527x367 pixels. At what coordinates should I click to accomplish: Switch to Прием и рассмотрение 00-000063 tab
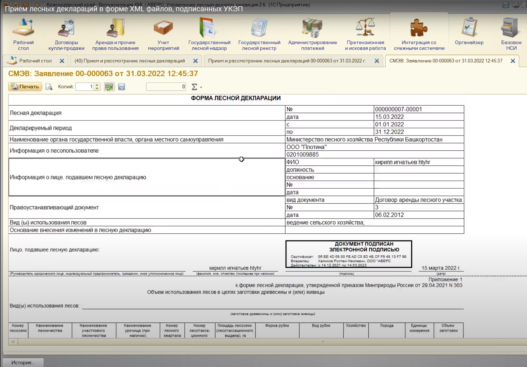(287, 61)
